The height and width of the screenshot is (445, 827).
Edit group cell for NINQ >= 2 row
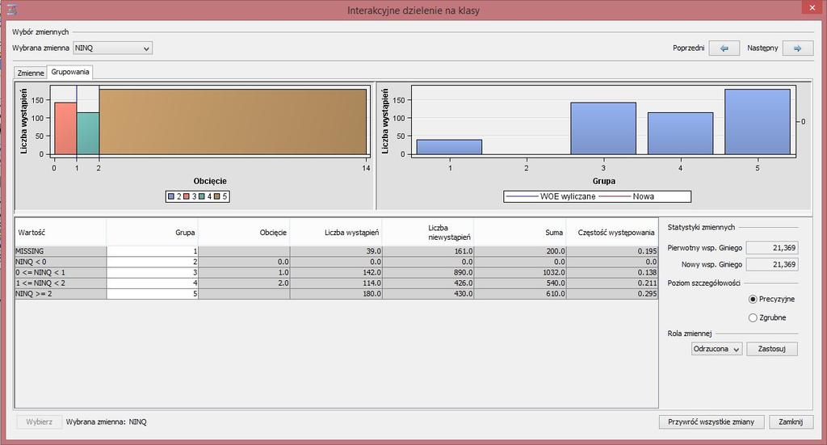152,294
